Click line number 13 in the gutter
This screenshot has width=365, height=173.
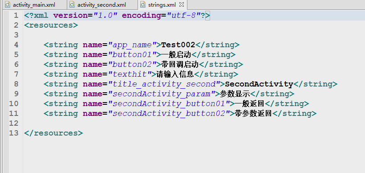[14, 133]
